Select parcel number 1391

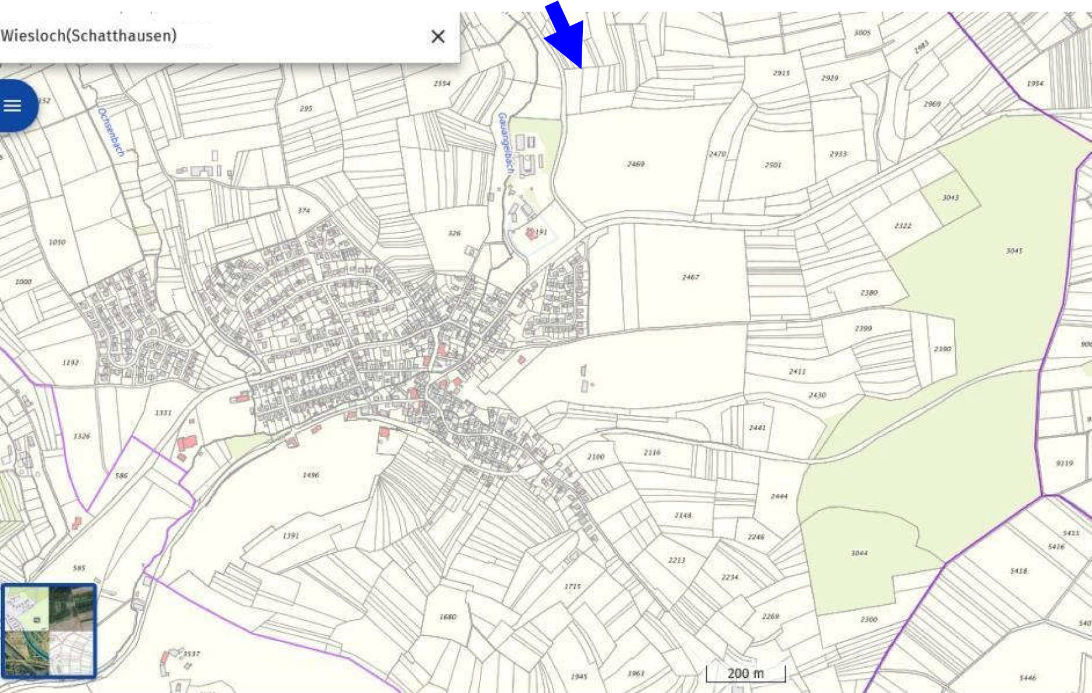click(x=291, y=535)
